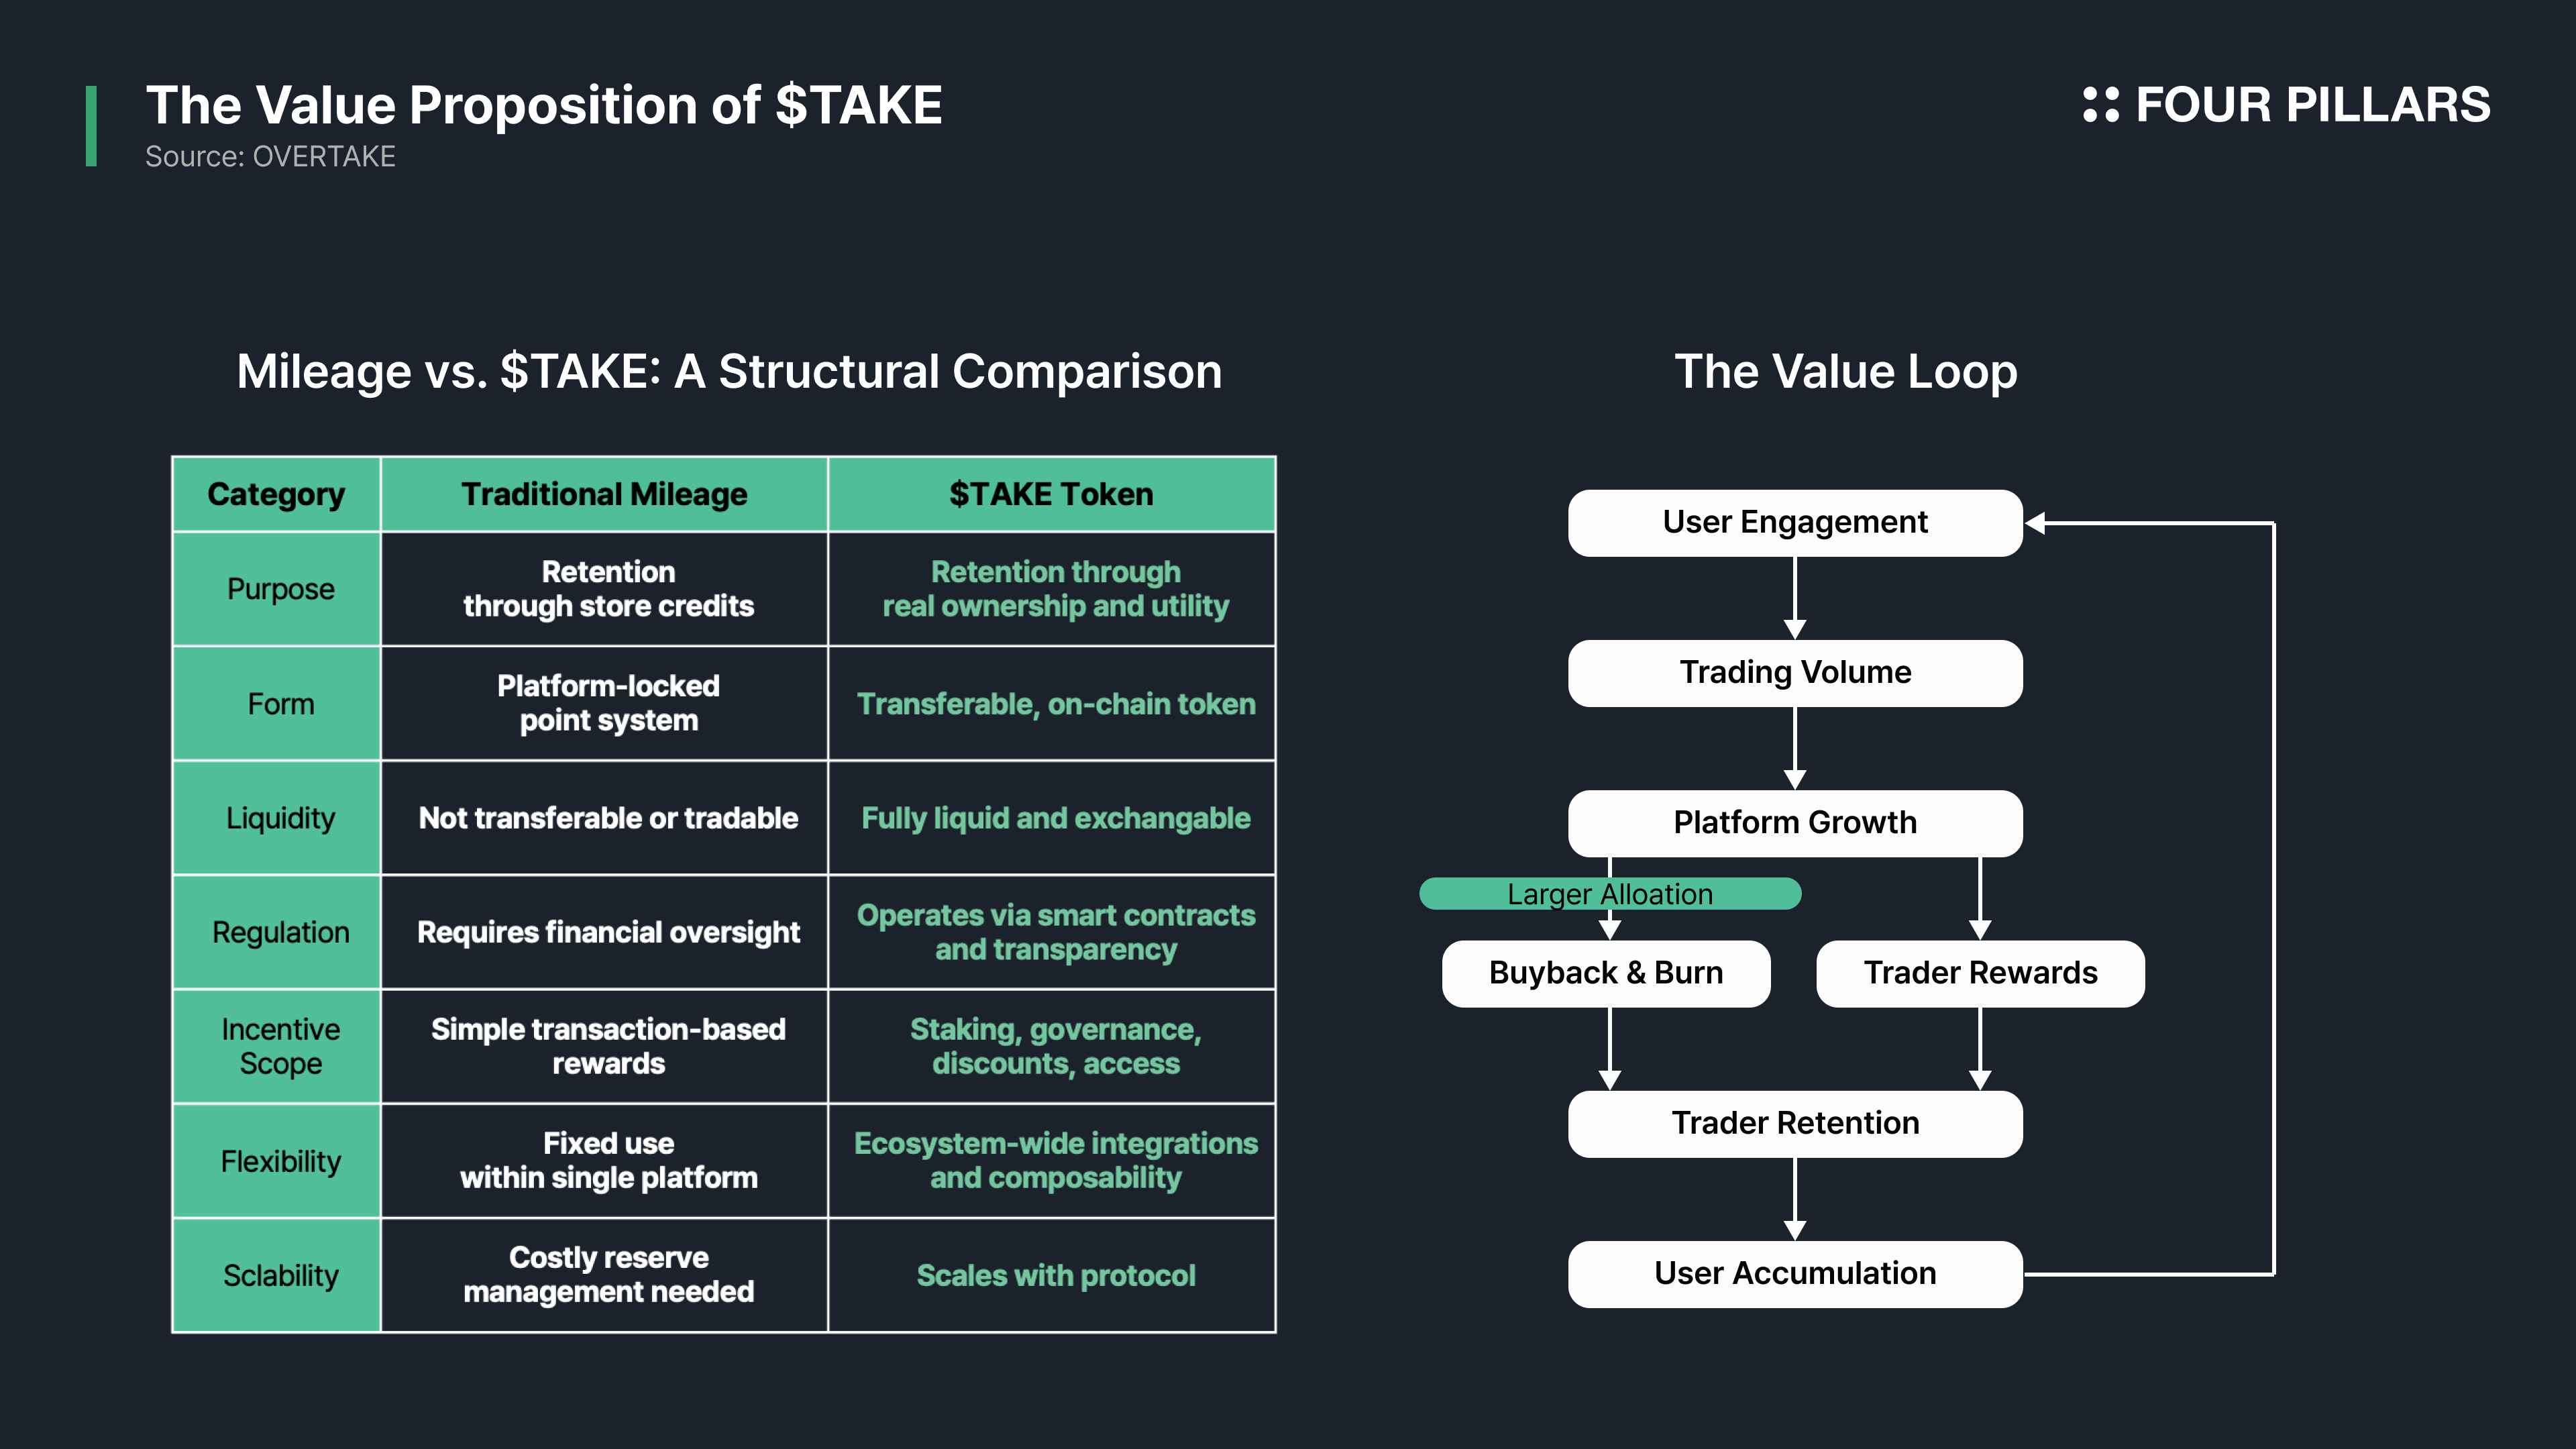Click the Four Pillars four-dot logo icon

coord(2100,105)
